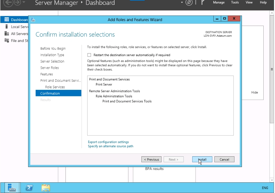This screenshot has width=275, height=193.
Task: Click the Server Manager back arrow icon
Action: click(x=8, y=3)
